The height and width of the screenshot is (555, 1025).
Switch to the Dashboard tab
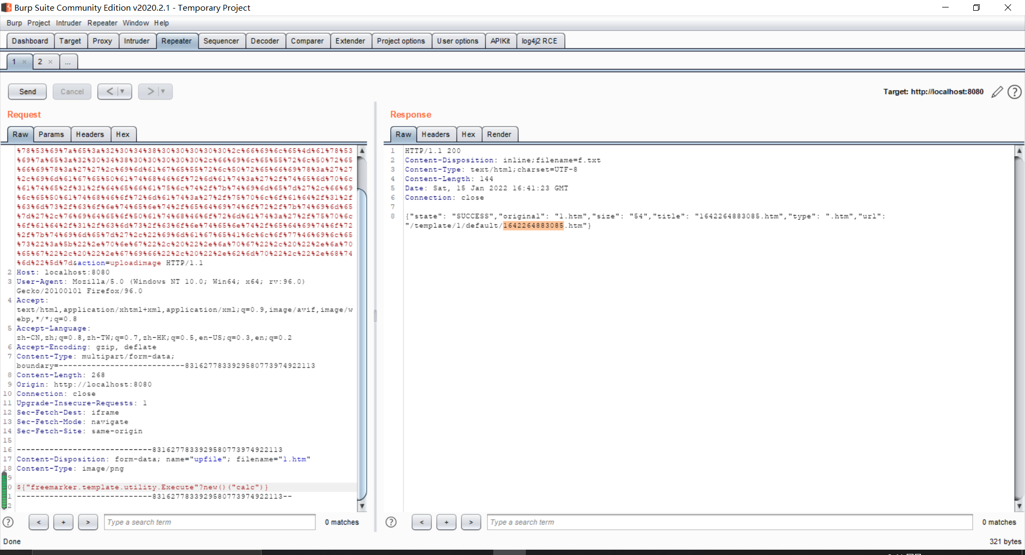(30, 41)
